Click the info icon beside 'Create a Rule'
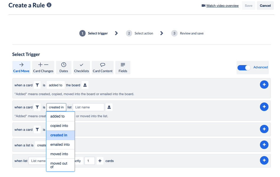The width and height of the screenshot is (280, 177). (49, 5)
